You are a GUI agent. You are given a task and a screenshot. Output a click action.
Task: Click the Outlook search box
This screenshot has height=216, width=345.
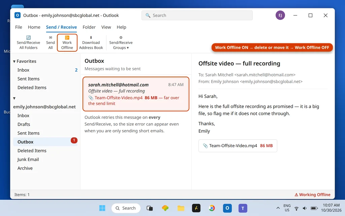(x=197, y=16)
